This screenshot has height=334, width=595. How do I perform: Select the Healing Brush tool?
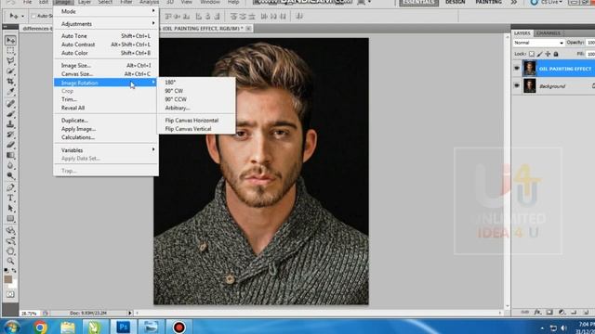click(10, 103)
